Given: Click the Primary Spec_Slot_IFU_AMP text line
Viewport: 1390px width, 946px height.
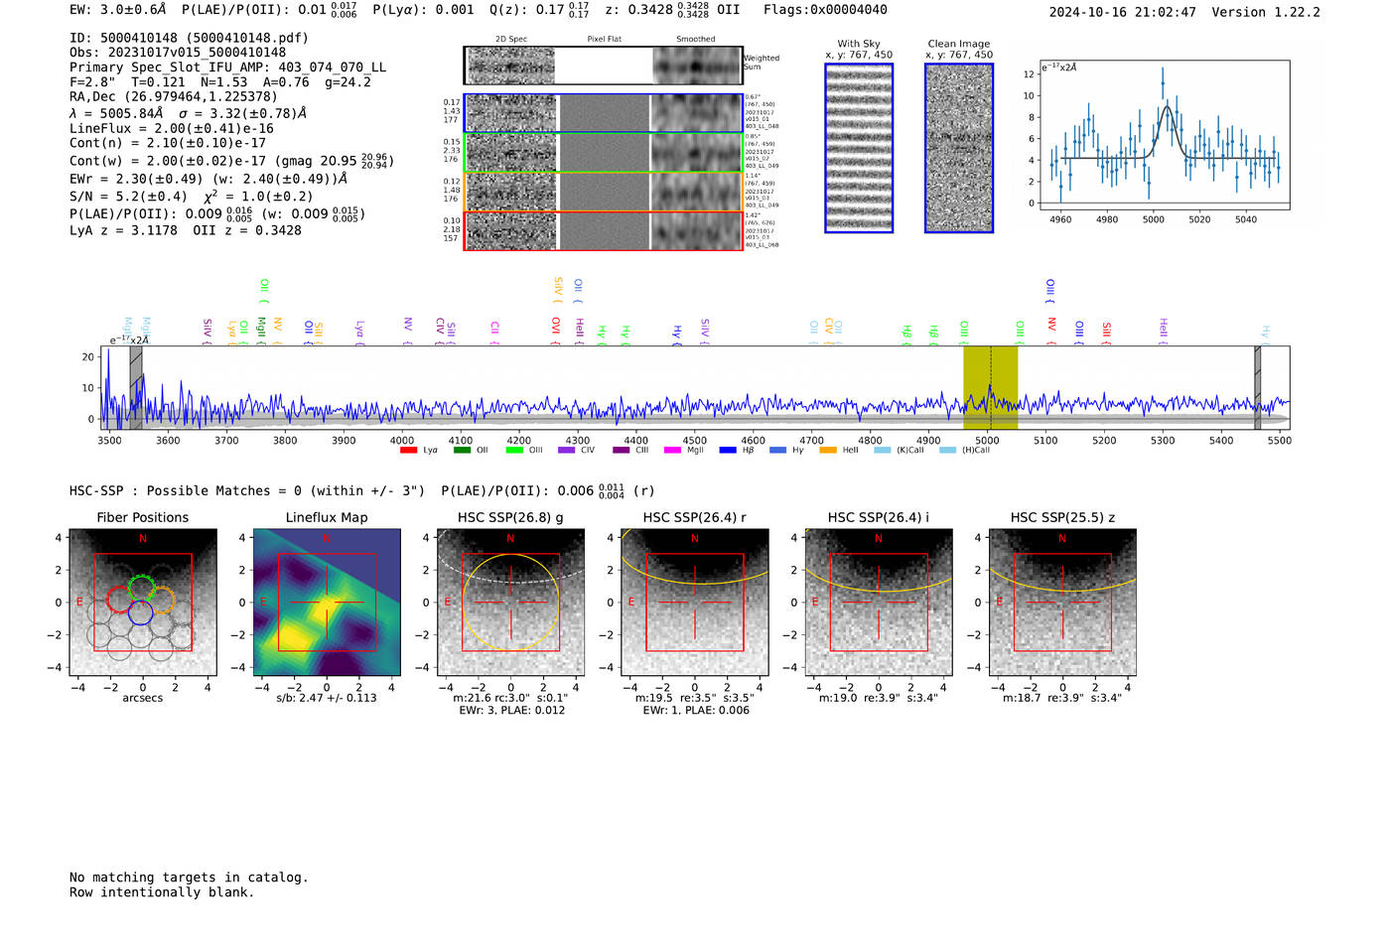Looking at the screenshot, I should (228, 68).
